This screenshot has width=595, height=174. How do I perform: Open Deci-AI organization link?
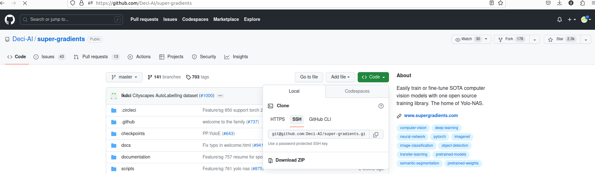(x=23, y=39)
